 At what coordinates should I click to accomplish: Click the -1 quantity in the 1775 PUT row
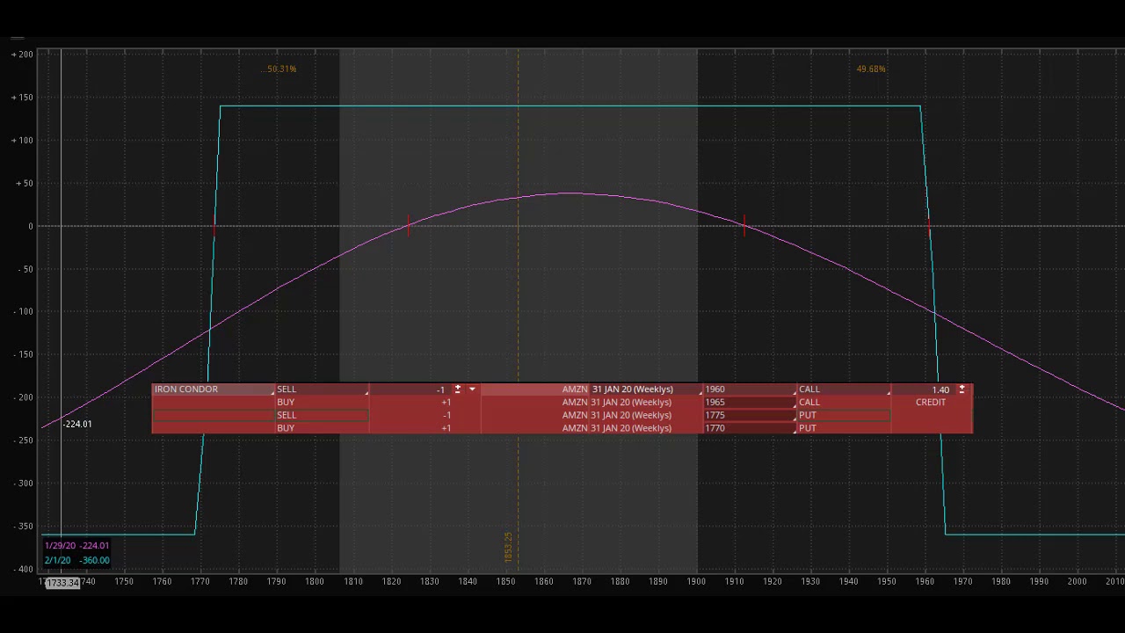click(446, 415)
